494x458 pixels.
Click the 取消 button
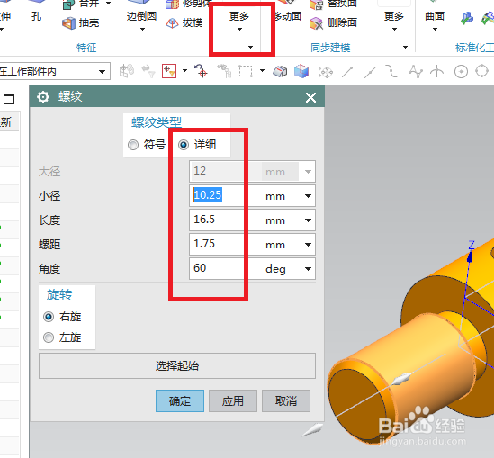(286, 400)
